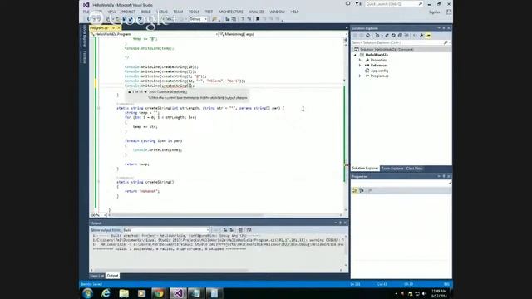Open Google Chrome from the taskbar
532x299 pixels.
click(x=160, y=293)
